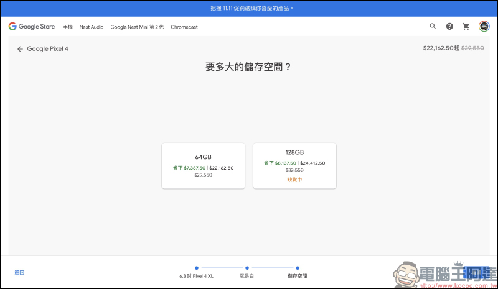Click the Google Pixel 4 page title
This screenshot has height=289, width=498.
click(x=47, y=49)
